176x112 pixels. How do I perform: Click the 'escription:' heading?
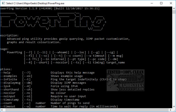point(9,36)
